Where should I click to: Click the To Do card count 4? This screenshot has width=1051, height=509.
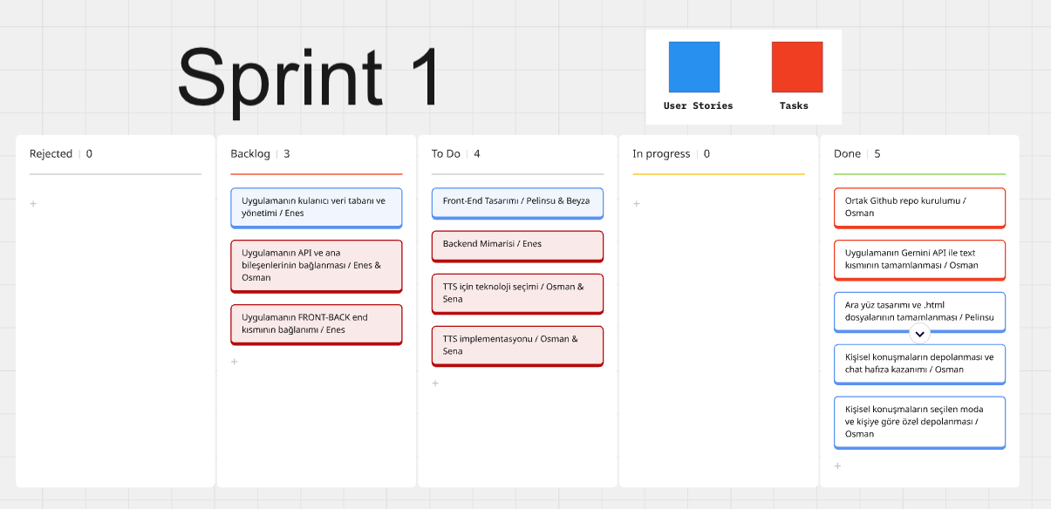(477, 154)
